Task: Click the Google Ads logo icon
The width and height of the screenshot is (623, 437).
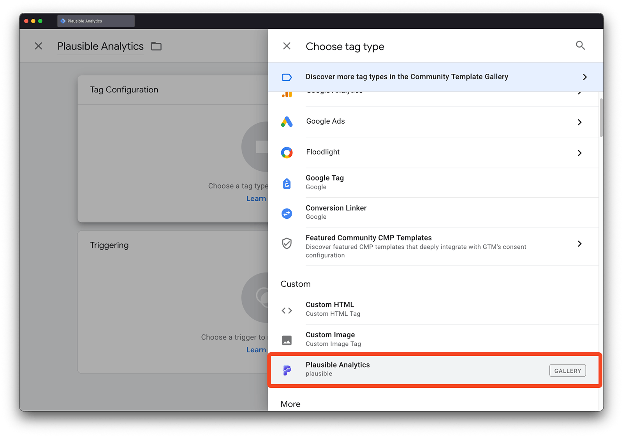Action: [x=287, y=122]
